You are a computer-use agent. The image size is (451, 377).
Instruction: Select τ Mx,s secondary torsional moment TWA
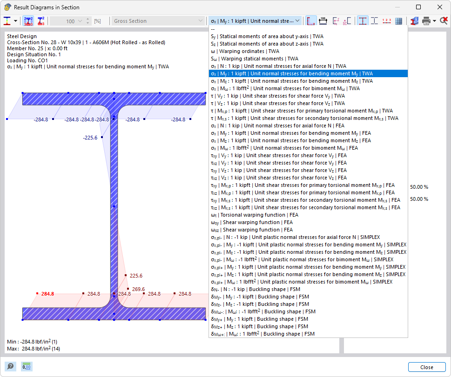(x=308, y=119)
